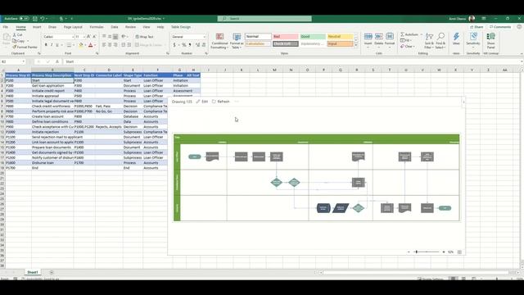
Task: Toggle Wrap Text
Action: click(x=145, y=36)
